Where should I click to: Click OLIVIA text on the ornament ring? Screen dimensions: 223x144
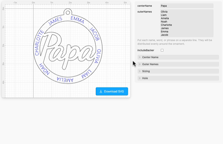98,56
